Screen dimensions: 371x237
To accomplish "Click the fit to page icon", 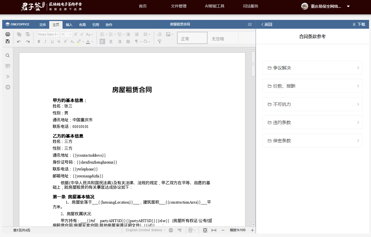I will (x=205, y=230).
